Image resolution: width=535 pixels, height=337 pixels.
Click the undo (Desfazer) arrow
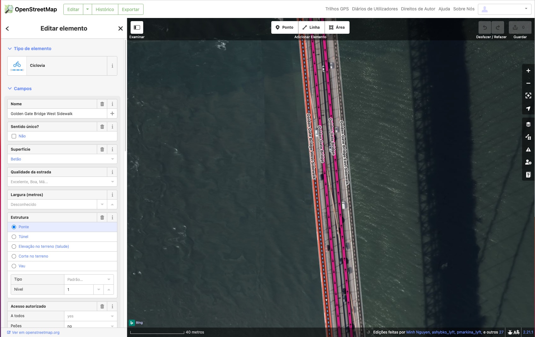(485, 27)
